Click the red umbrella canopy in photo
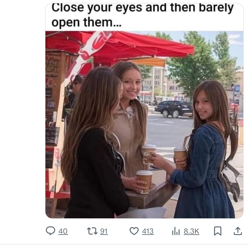249x249 pixels. 121,45
